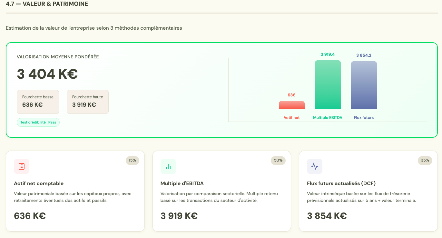Viewport: 442px width, 238px height.
Task: Click the Flux futurs axis label
Action: tap(364, 118)
